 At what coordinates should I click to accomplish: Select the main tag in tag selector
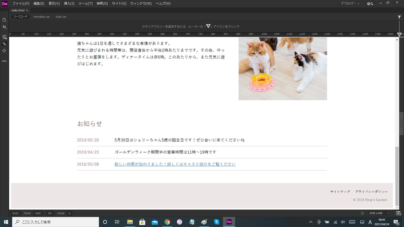(x=38, y=213)
